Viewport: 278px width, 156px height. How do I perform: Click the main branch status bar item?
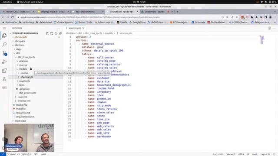[12, 154]
